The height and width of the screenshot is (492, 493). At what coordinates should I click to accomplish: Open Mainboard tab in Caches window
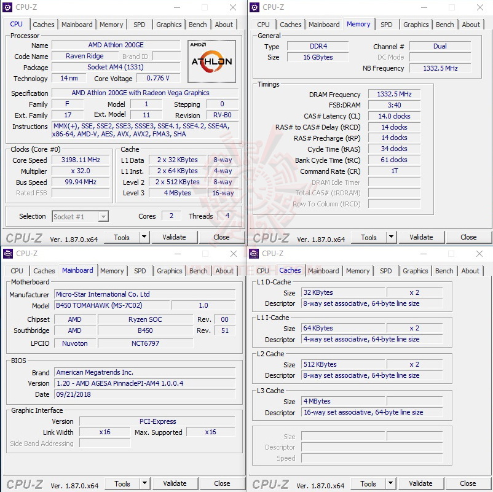pos(323,271)
